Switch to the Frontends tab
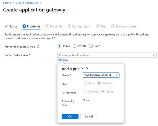The height and width of the screenshot is (126, 158). pos(31,26)
